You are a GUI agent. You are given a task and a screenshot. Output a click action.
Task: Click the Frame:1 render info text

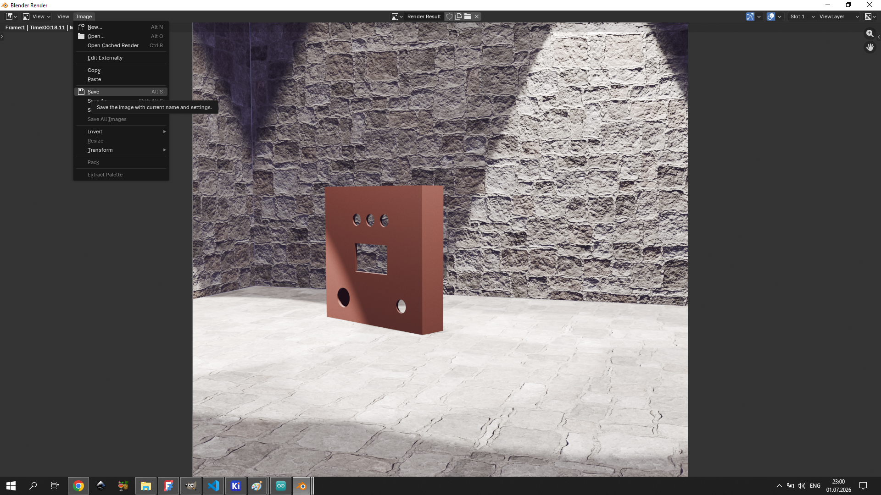tap(15, 27)
